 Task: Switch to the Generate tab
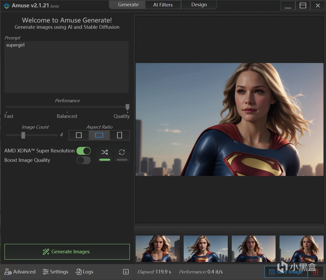128,5
